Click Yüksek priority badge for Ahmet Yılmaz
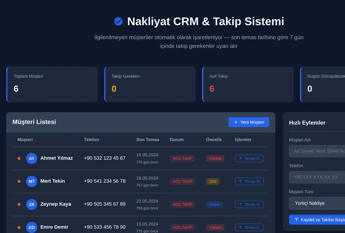345x233 pixels. tap(215, 158)
